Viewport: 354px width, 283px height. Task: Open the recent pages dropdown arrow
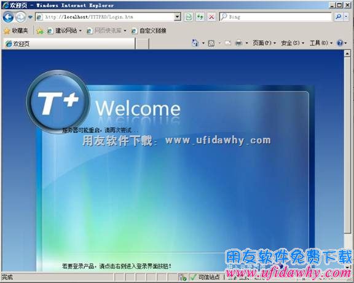30,17
